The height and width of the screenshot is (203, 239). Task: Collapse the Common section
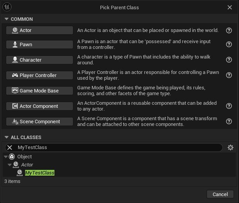coord(6,19)
